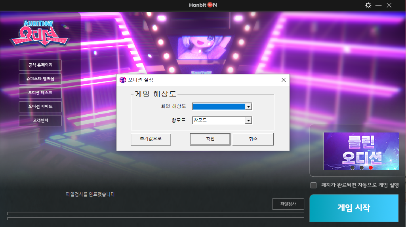
Task: Click the lower patch progress bar
Action: click(x=156, y=219)
